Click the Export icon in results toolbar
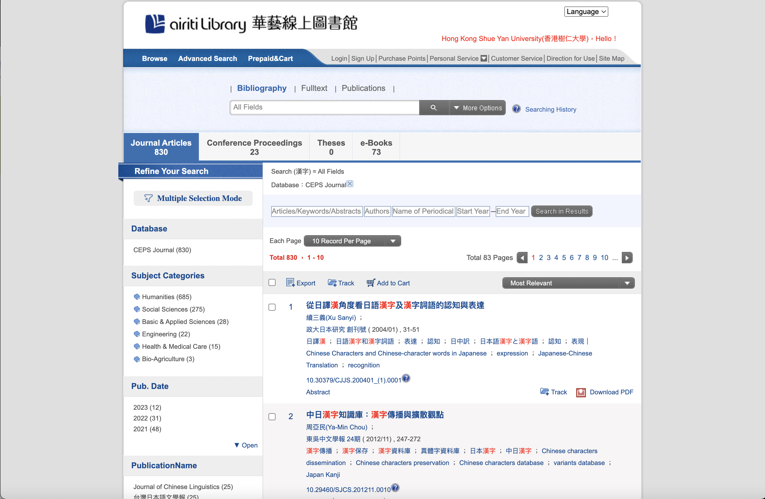 point(290,283)
